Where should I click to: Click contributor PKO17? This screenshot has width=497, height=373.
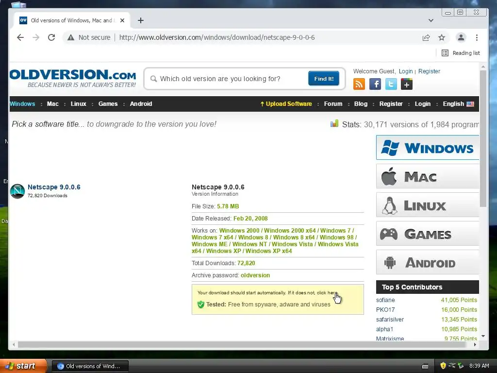(385, 309)
